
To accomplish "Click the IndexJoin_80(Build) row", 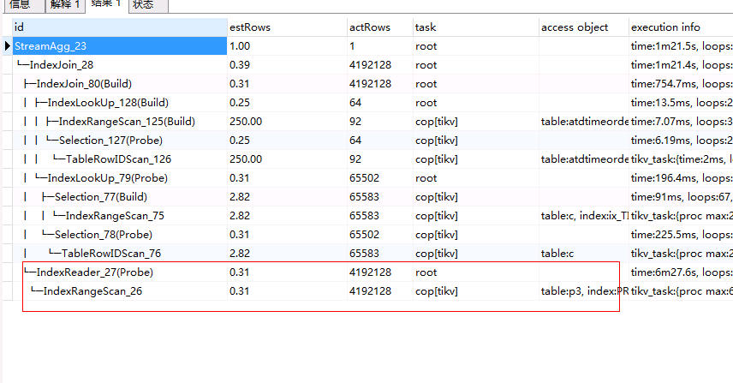I will (82, 84).
